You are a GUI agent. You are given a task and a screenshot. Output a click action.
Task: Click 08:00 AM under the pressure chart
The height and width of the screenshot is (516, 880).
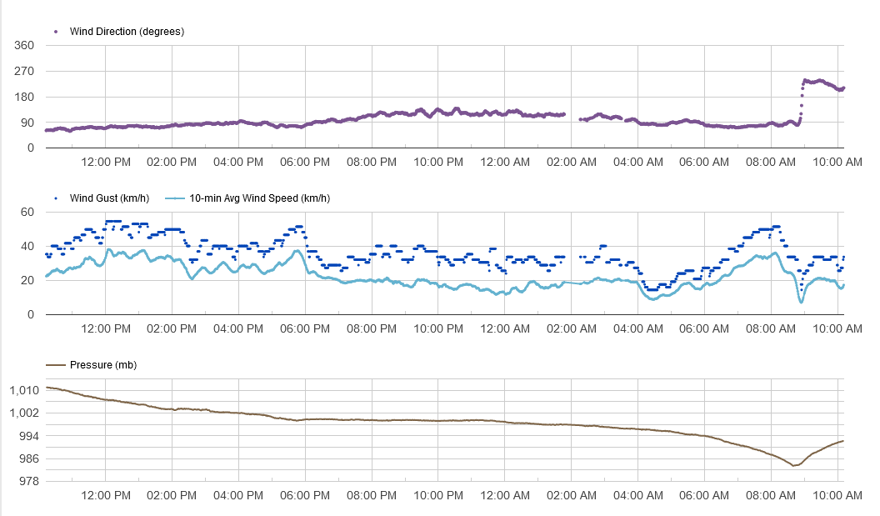tap(771, 496)
